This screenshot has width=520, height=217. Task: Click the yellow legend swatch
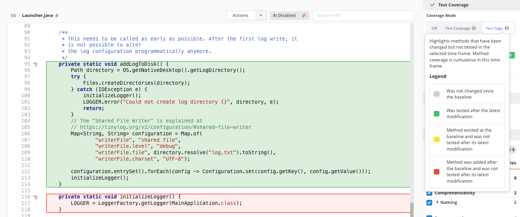tap(437, 139)
